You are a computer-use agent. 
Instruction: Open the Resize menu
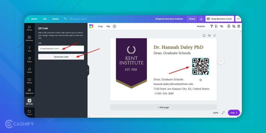55,19
